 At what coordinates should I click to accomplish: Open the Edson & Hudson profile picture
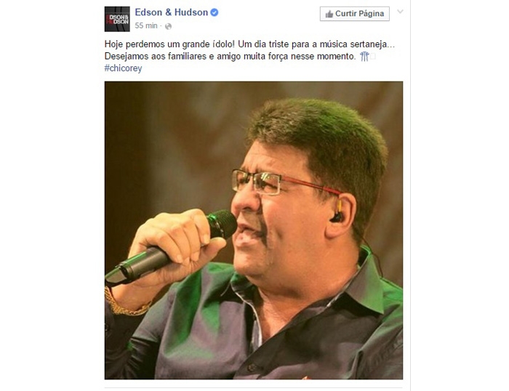(x=117, y=19)
